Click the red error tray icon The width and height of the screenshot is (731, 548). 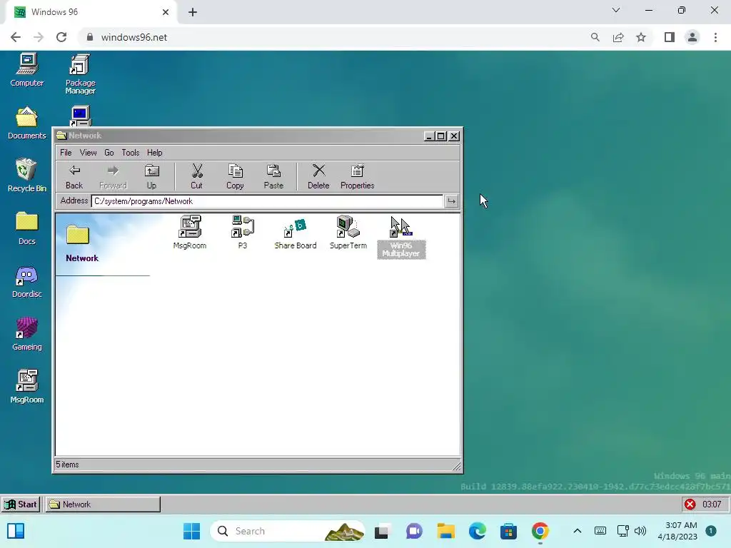click(x=690, y=504)
